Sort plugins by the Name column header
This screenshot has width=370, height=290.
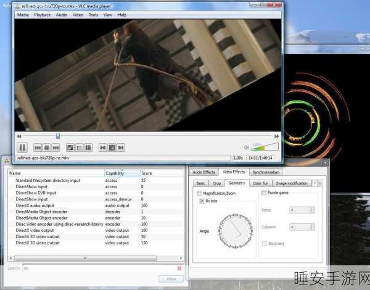point(56,173)
